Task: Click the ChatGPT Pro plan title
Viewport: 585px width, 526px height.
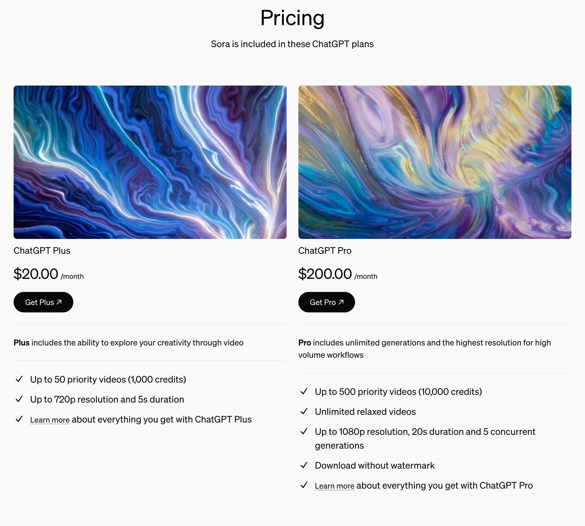Action: pos(325,250)
